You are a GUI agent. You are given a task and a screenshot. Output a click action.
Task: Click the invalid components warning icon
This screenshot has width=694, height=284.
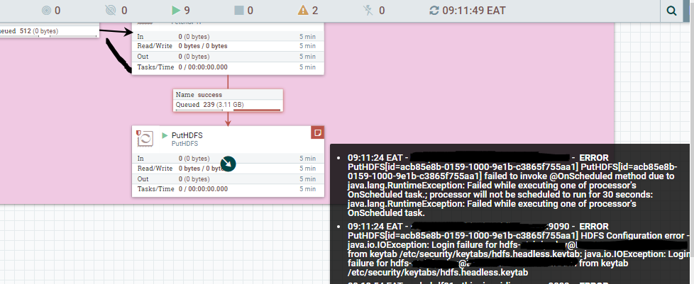303,10
